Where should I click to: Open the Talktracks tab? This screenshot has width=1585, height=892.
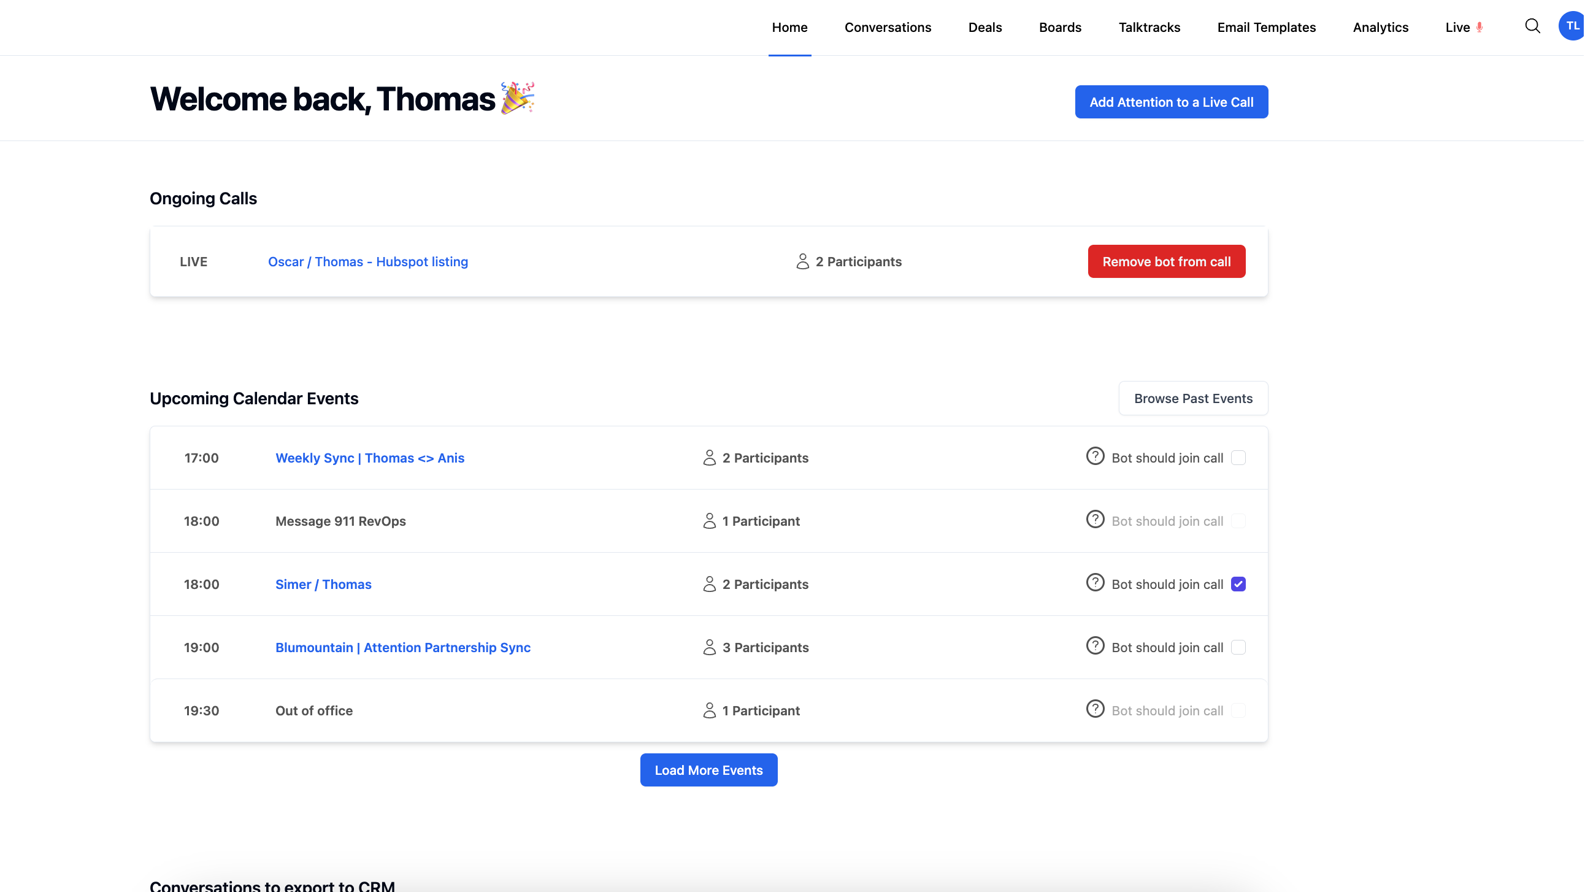pos(1149,28)
